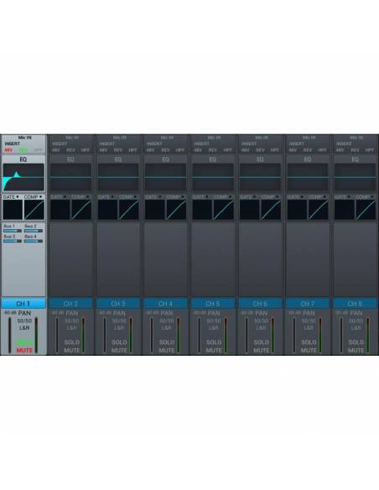Toggle the green solo button on CH 1
Viewport: 379px width, 490px height.
(24, 342)
